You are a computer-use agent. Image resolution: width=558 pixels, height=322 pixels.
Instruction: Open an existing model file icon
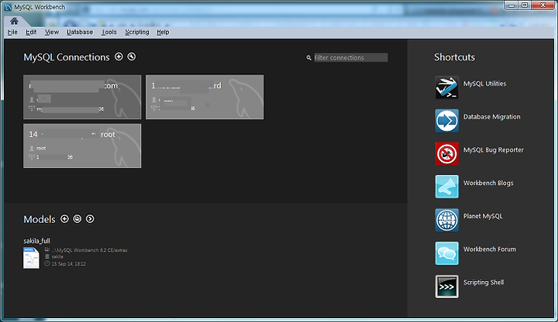point(77,218)
